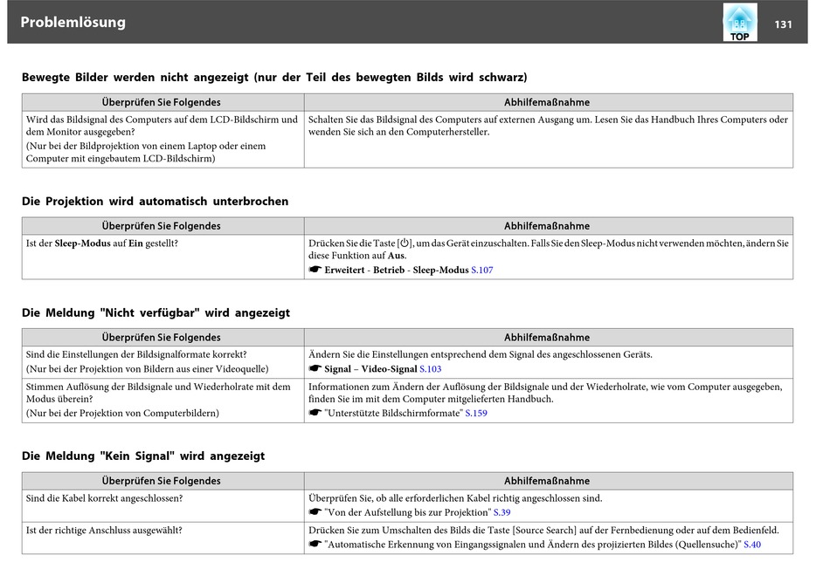Select heading Die Projektion wird automatisch unterbrochen
The width and height of the screenshot is (830, 576).
coord(156,201)
